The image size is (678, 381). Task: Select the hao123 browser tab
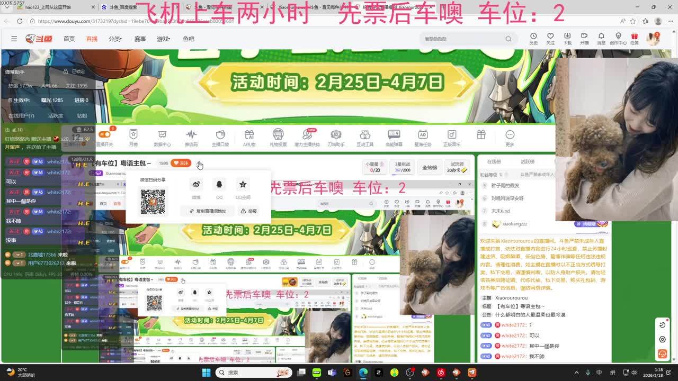tap(56, 7)
